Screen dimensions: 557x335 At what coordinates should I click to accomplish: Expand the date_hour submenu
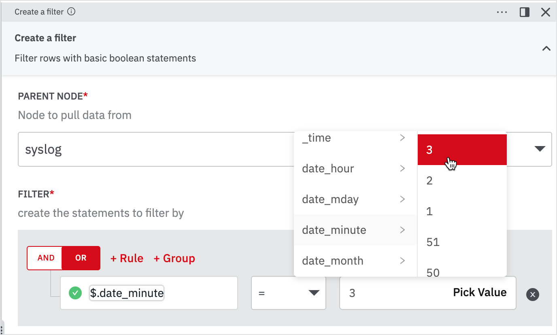[355, 168]
